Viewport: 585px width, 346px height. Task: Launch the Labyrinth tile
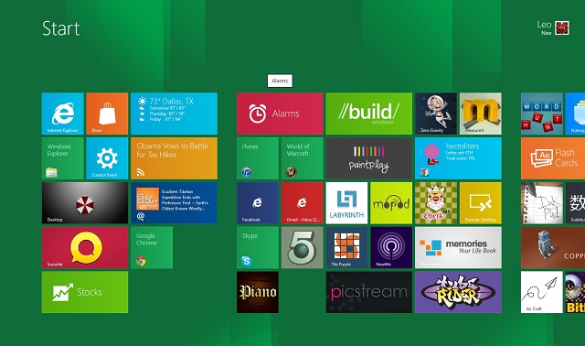[346, 203]
